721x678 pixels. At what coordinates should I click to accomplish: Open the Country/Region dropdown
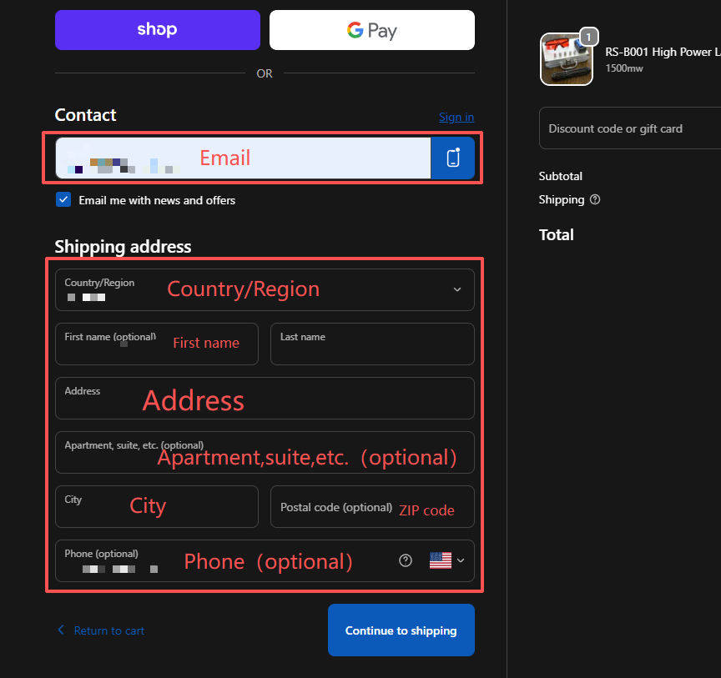click(x=264, y=289)
